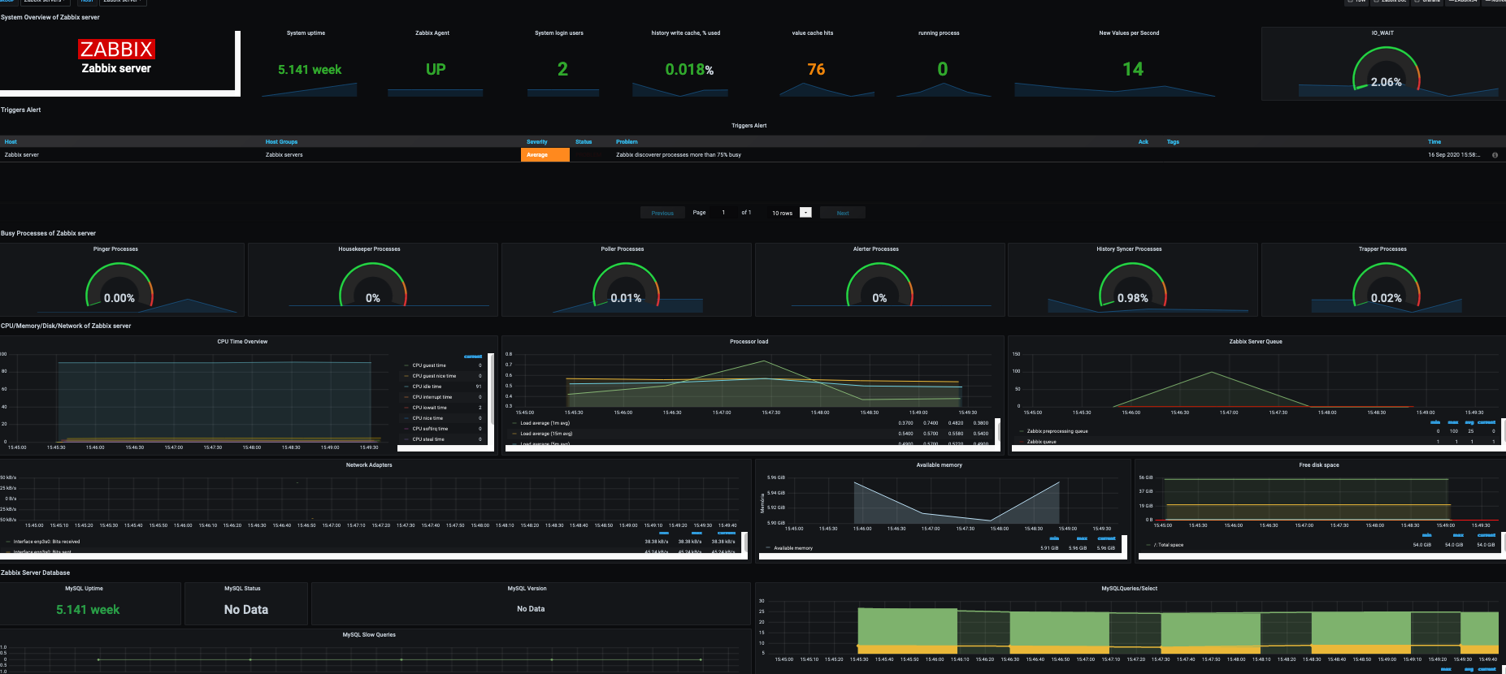Toggle CPU interrupt time series
The image size is (1506, 674).
(432, 397)
